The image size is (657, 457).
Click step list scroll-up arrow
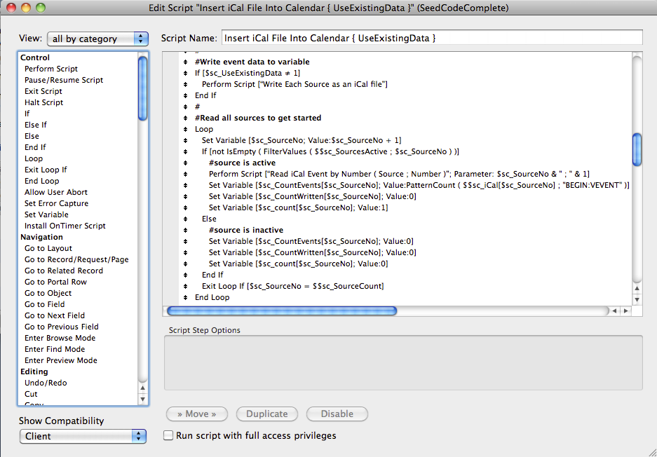click(143, 388)
